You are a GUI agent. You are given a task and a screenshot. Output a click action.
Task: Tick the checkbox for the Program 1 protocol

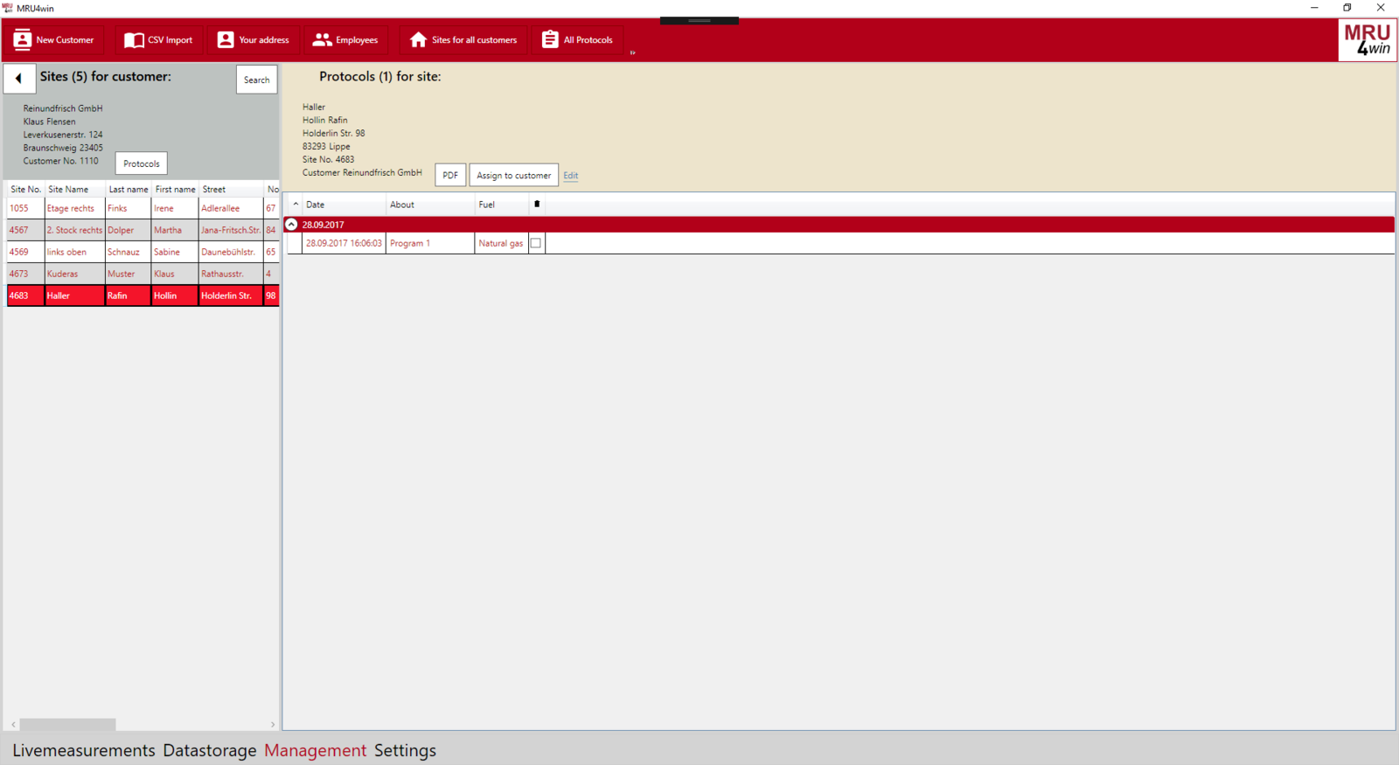tap(536, 243)
